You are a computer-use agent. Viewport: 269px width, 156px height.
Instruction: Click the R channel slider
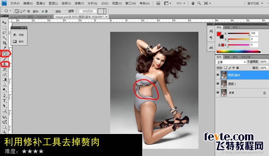click(239, 34)
